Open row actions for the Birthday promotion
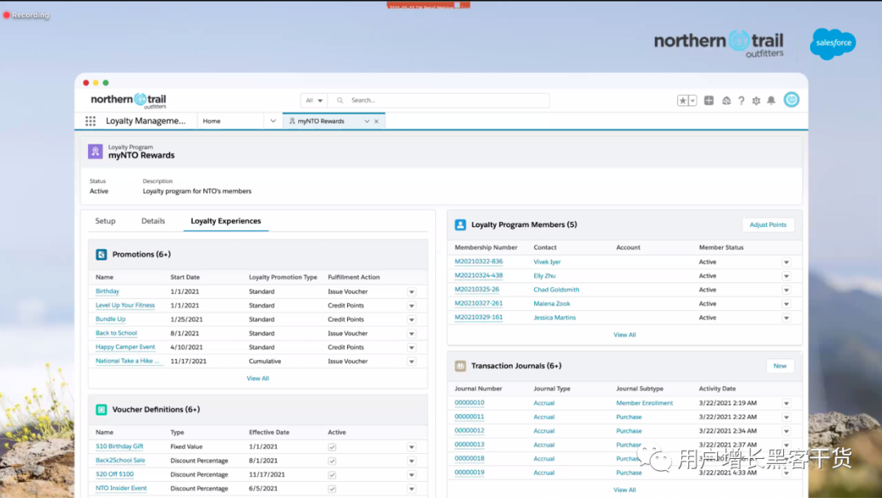The width and height of the screenshot is (882, 498). click(412, 291)
